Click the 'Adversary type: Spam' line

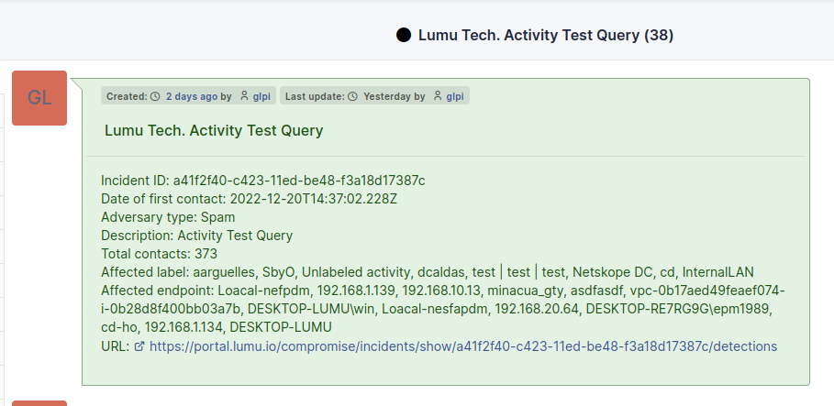pyautogui.click(x=168, y=217)
